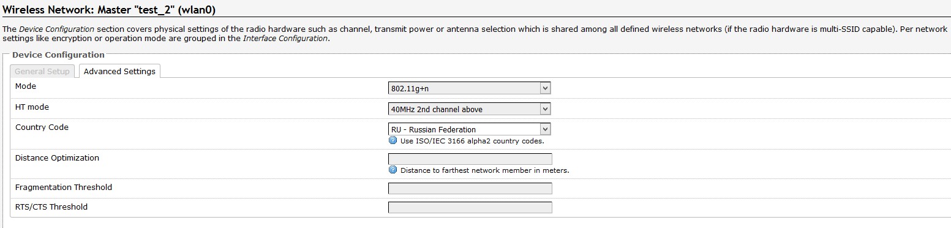Screen dimensions: 951x228
Task: Click the RTS/CTS Threshold text box
Action: point(470,208)
